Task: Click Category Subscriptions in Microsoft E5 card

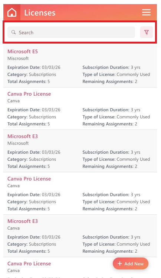Action: pyautogui.click(x=32, y=74)
